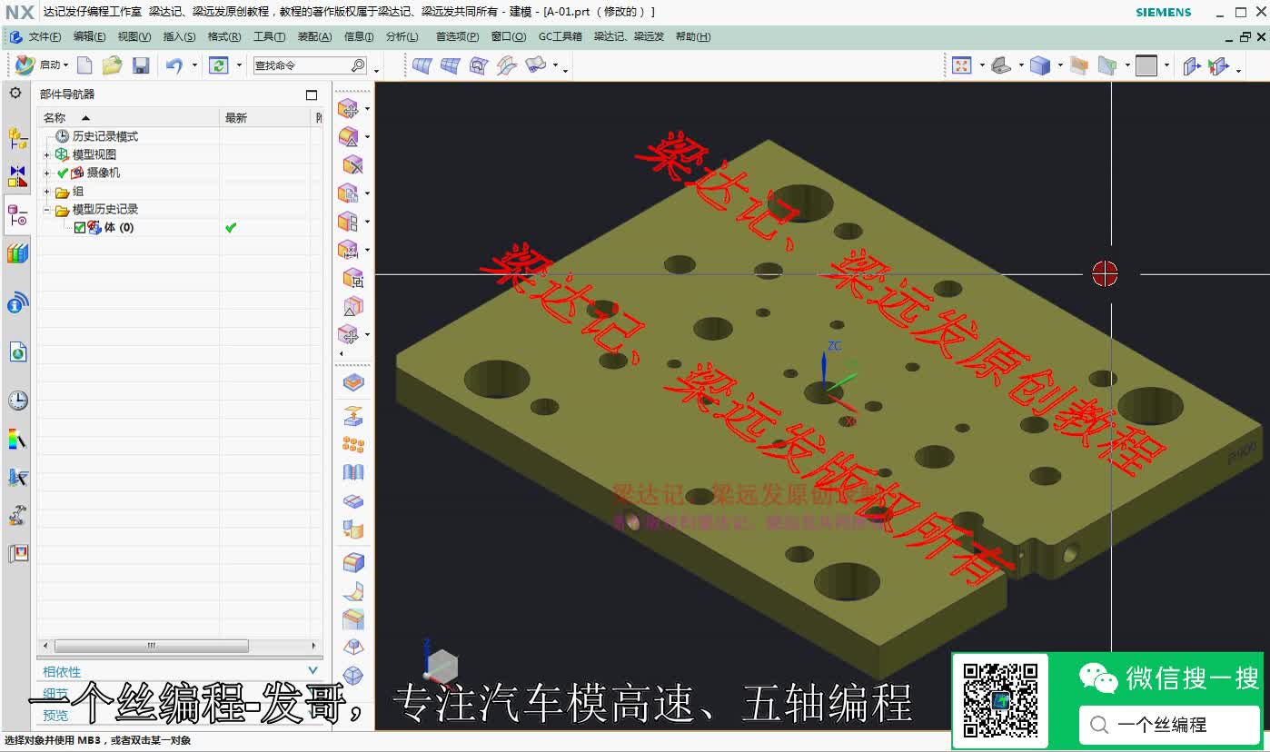
Task: Click the 名称 column header
Action: click(128, 118)
